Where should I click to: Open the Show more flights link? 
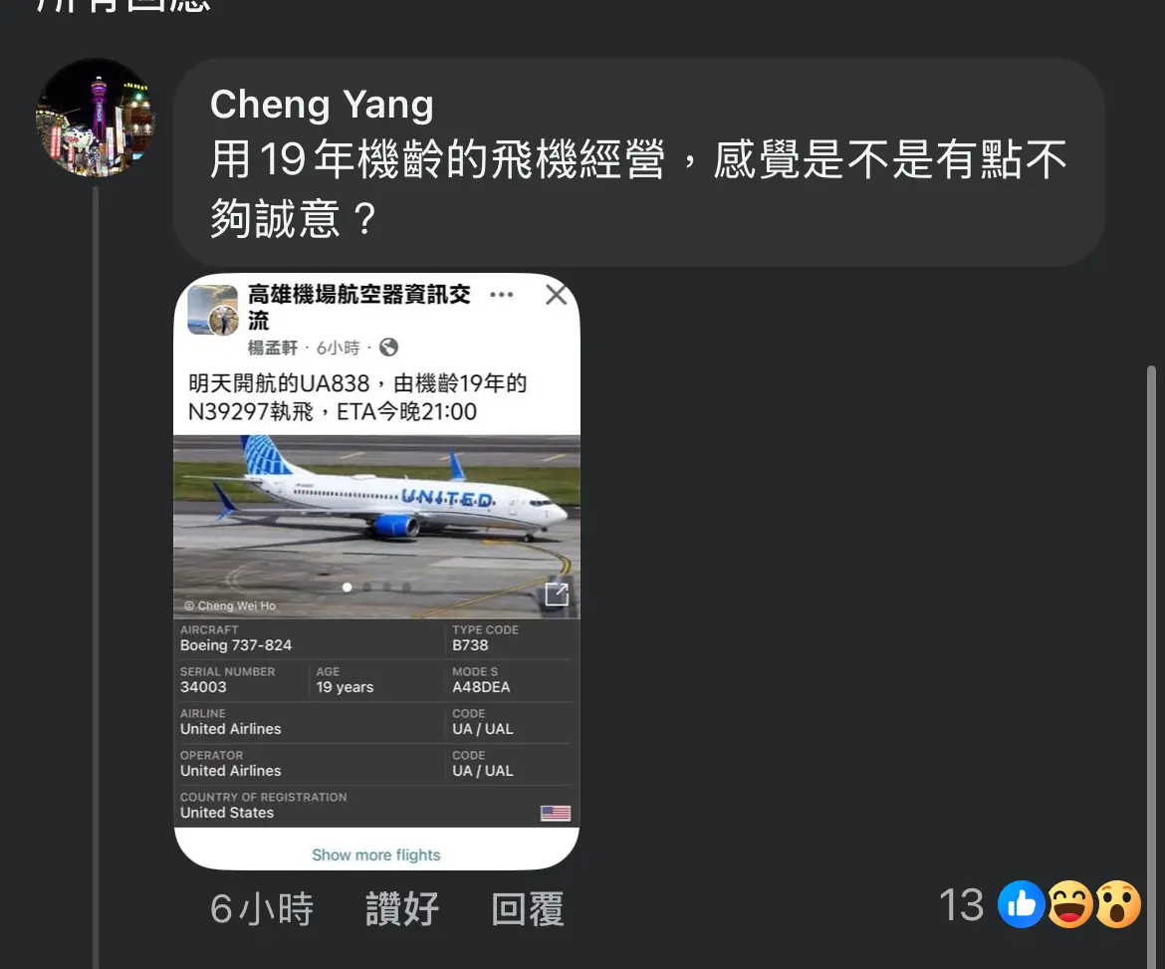(x=376, y=854)
